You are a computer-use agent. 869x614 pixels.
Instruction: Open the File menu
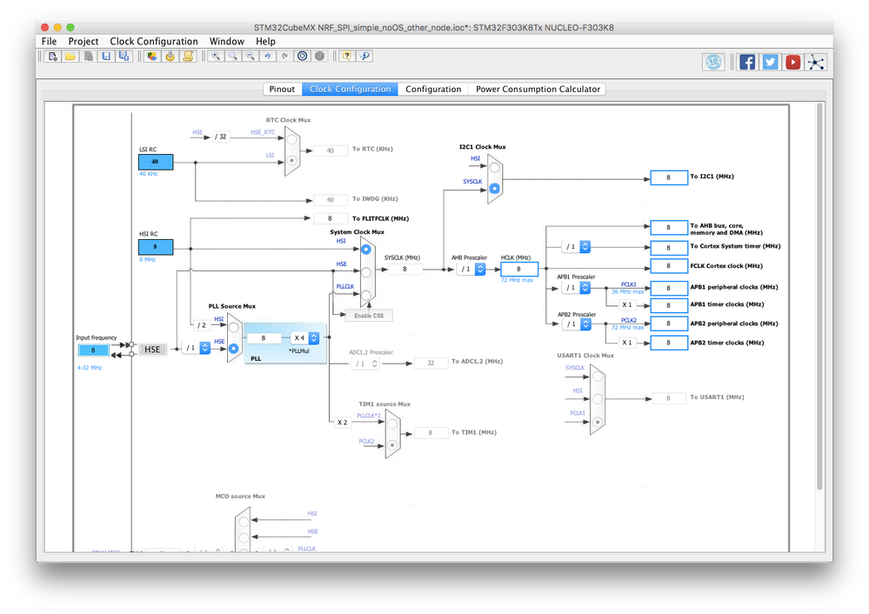tap(49, 41)
